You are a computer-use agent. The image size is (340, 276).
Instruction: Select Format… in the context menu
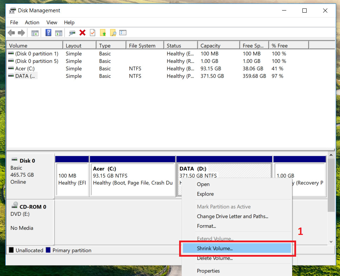click(x=237, y=226)
